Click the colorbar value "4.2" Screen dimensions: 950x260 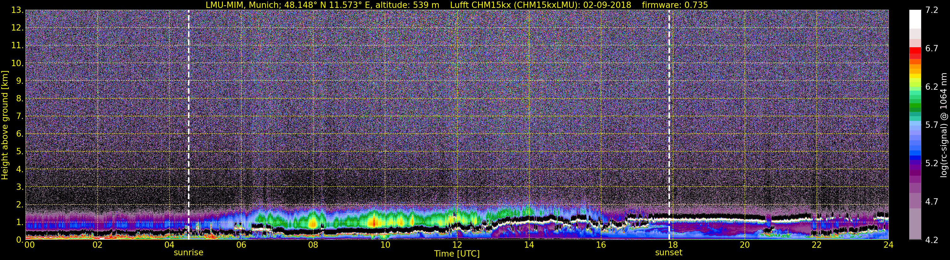pyautogui.click(x=932, y=240)
